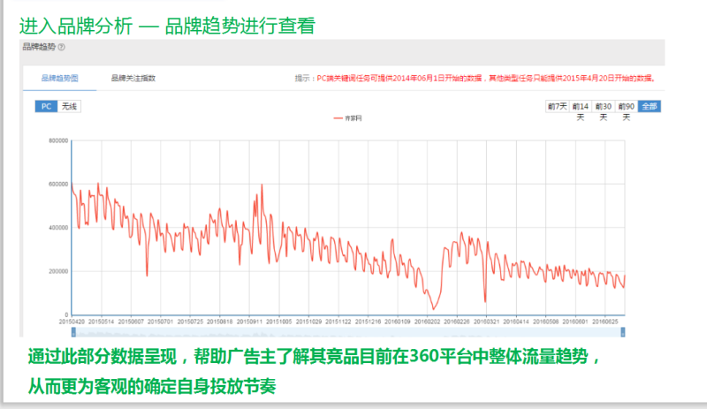This screenshot has height=409, width=707.
Task: Select the 全部 time range button
Action: 649,106
